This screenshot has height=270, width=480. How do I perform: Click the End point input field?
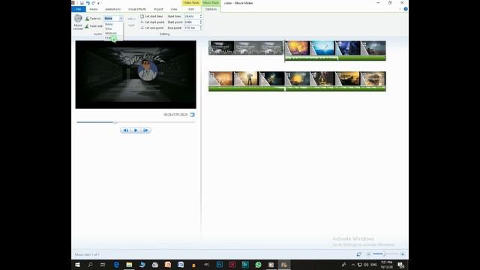pos(191,28)
